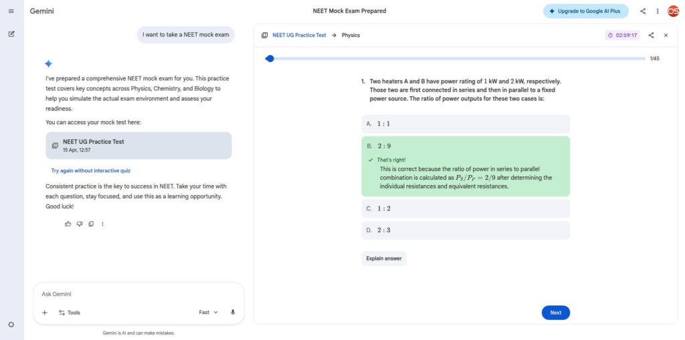Select answer option C 1 : 2
Viewport: 685px width, 340px height.
466,208
